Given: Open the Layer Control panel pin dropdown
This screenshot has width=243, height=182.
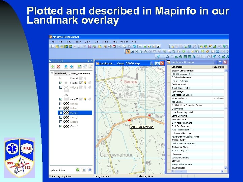Looking at the screenshot, I should (x=89, y=61).
